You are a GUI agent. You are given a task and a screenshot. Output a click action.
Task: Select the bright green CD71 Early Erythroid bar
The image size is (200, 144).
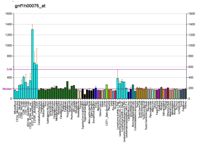tap(107, 92)
